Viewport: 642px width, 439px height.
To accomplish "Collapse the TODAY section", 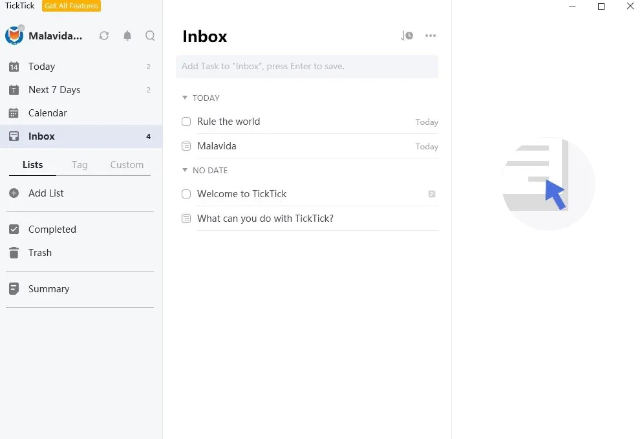I will pyautogui.click(x=185, y=98).
